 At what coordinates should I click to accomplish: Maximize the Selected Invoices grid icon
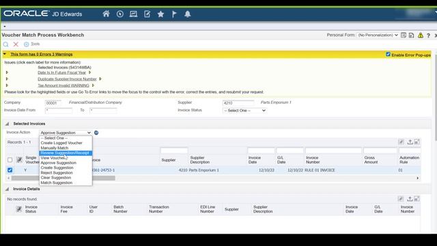(x=417, y=142)
